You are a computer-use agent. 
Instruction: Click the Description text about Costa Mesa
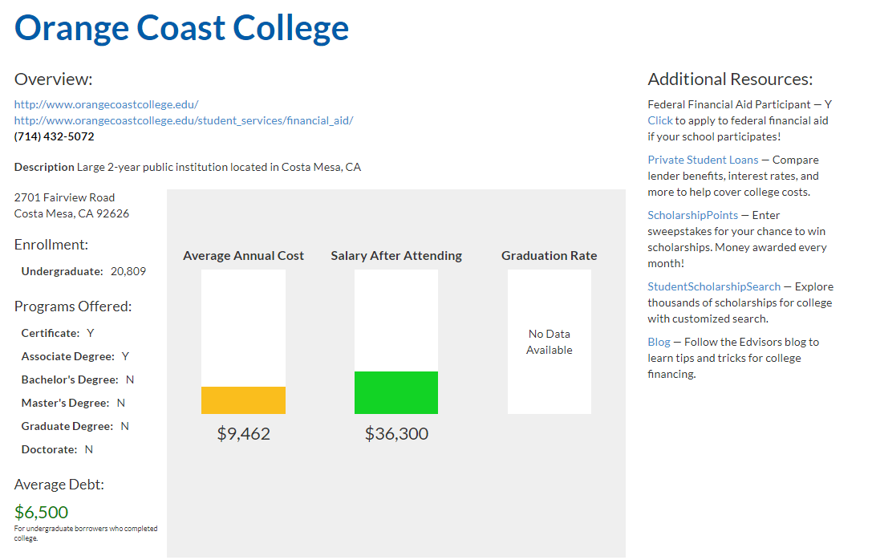click(188, 168)
